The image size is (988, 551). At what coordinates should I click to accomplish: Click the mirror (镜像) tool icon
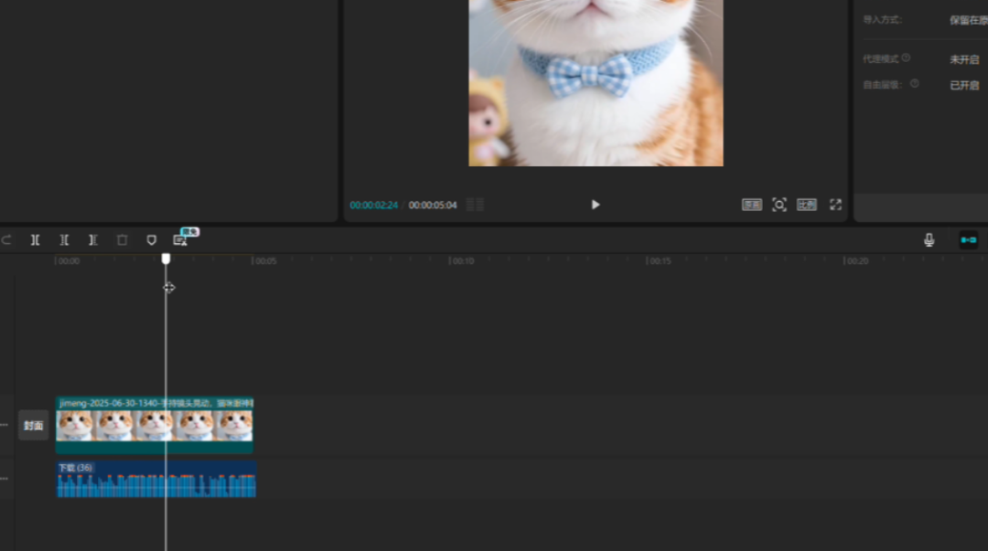click(x=180, y=239)
